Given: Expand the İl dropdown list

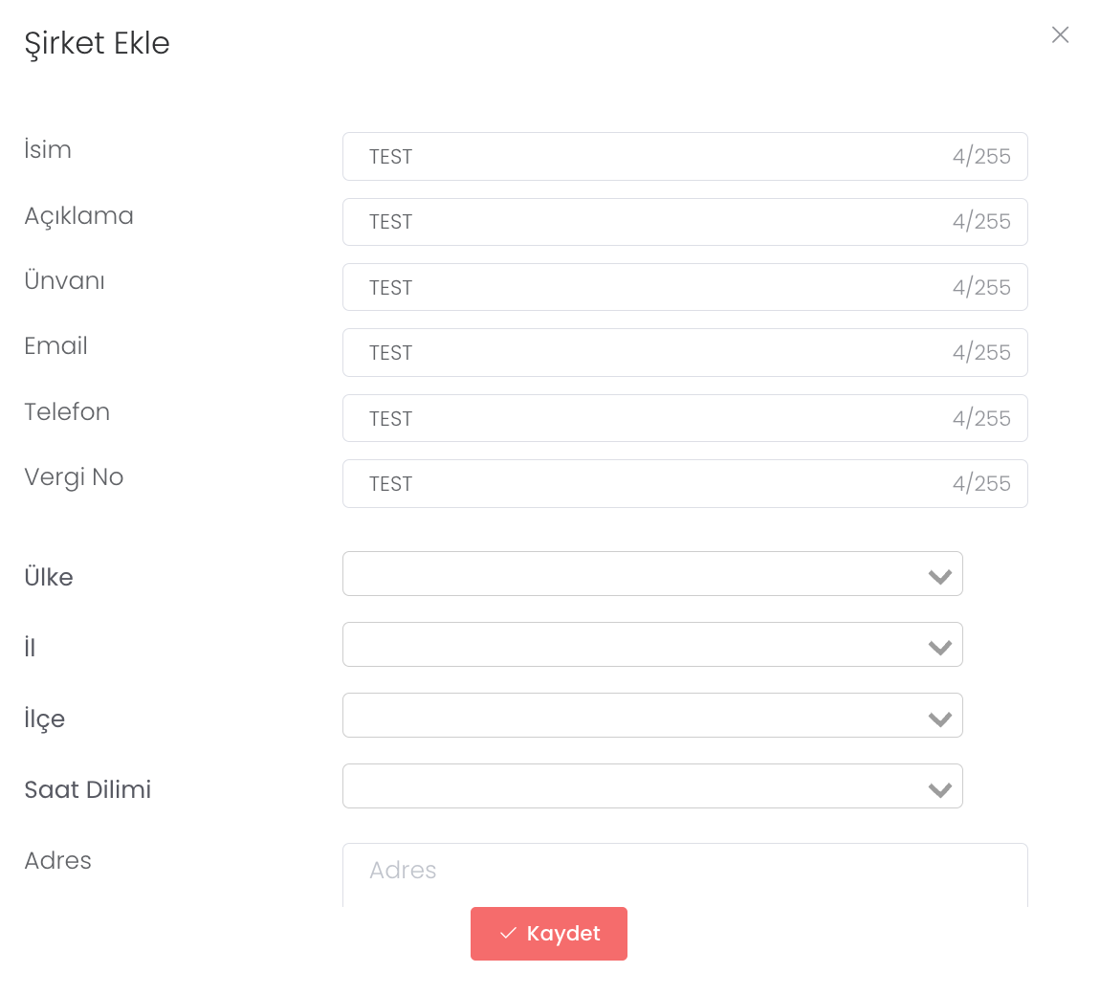Looking at the screenshot, I should click(x=631, y=645).
